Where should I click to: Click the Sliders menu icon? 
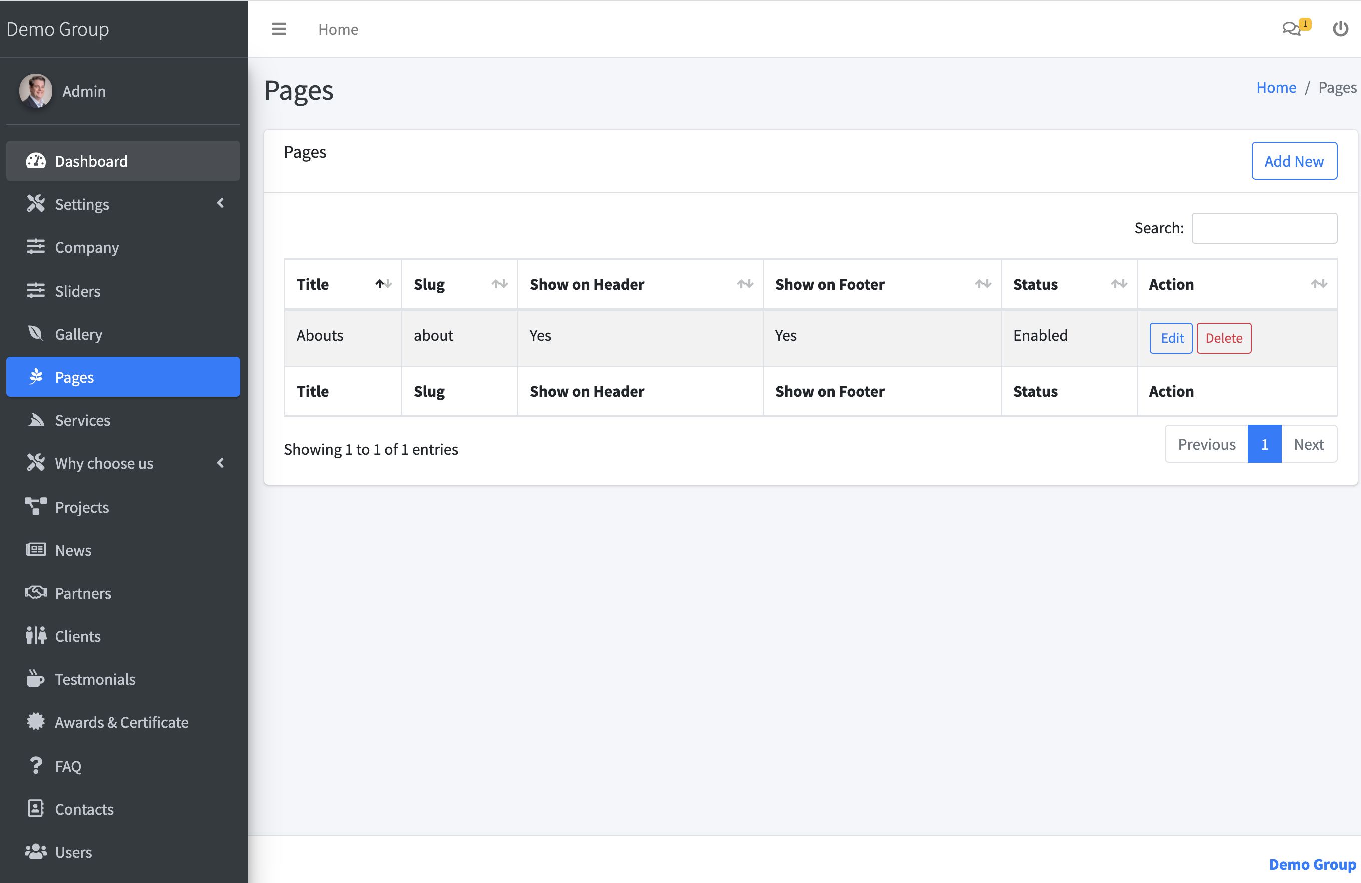[36, 291]
